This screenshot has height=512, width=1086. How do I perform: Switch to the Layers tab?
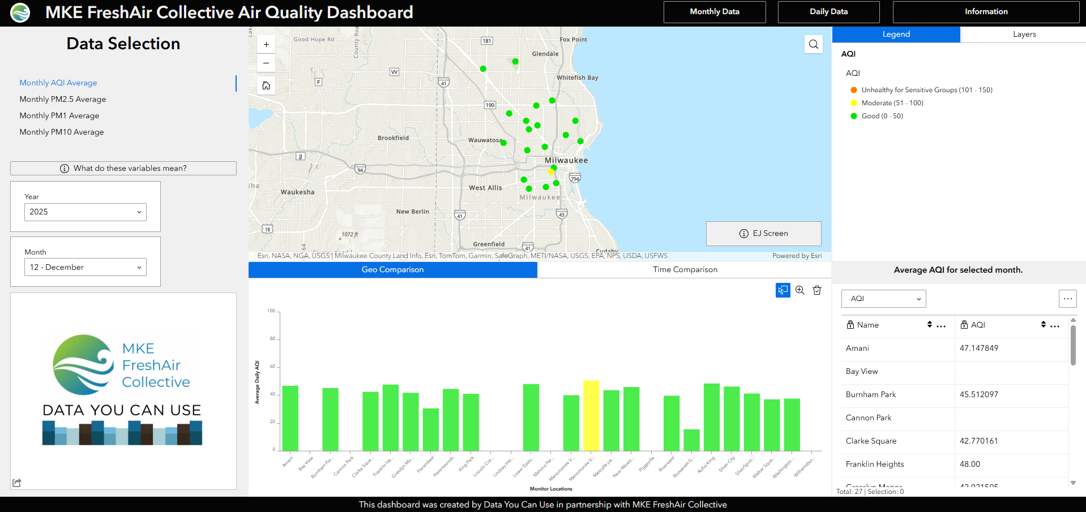coord(1024,35)
